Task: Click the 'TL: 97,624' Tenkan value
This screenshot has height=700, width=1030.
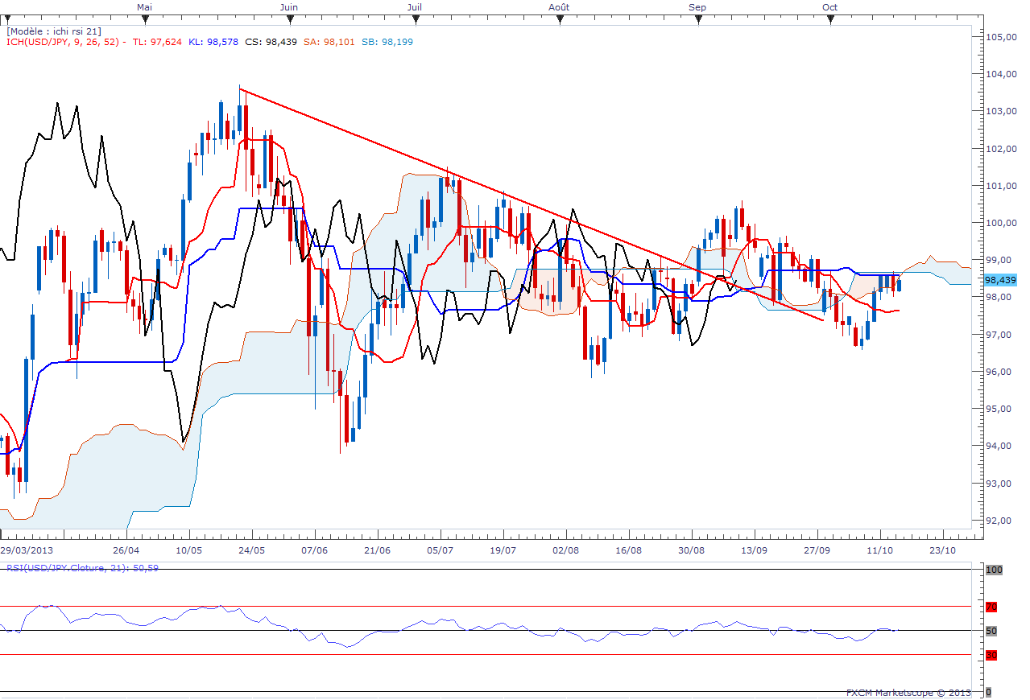Action: 157,41
